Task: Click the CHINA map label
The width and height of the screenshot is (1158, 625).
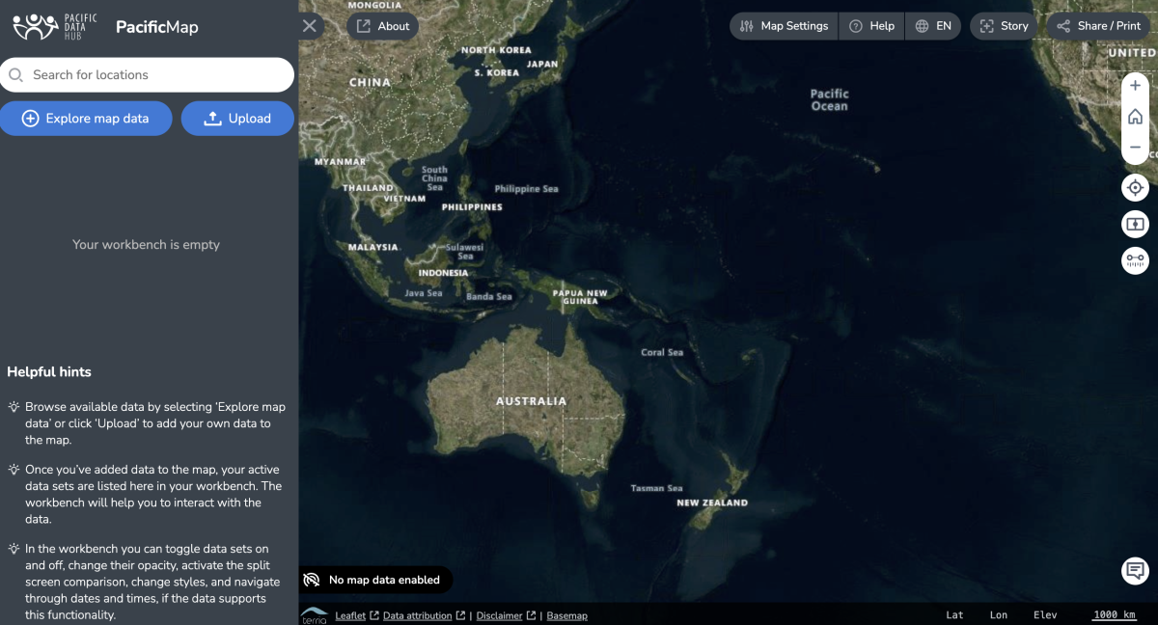Action: 370,83
